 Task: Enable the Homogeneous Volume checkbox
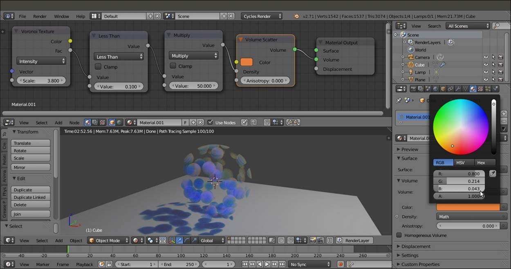pos(399,236)
